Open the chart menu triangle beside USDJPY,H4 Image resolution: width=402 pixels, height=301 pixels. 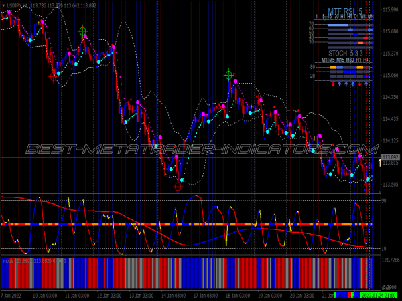pyautogui.click(x=3, y=5)
